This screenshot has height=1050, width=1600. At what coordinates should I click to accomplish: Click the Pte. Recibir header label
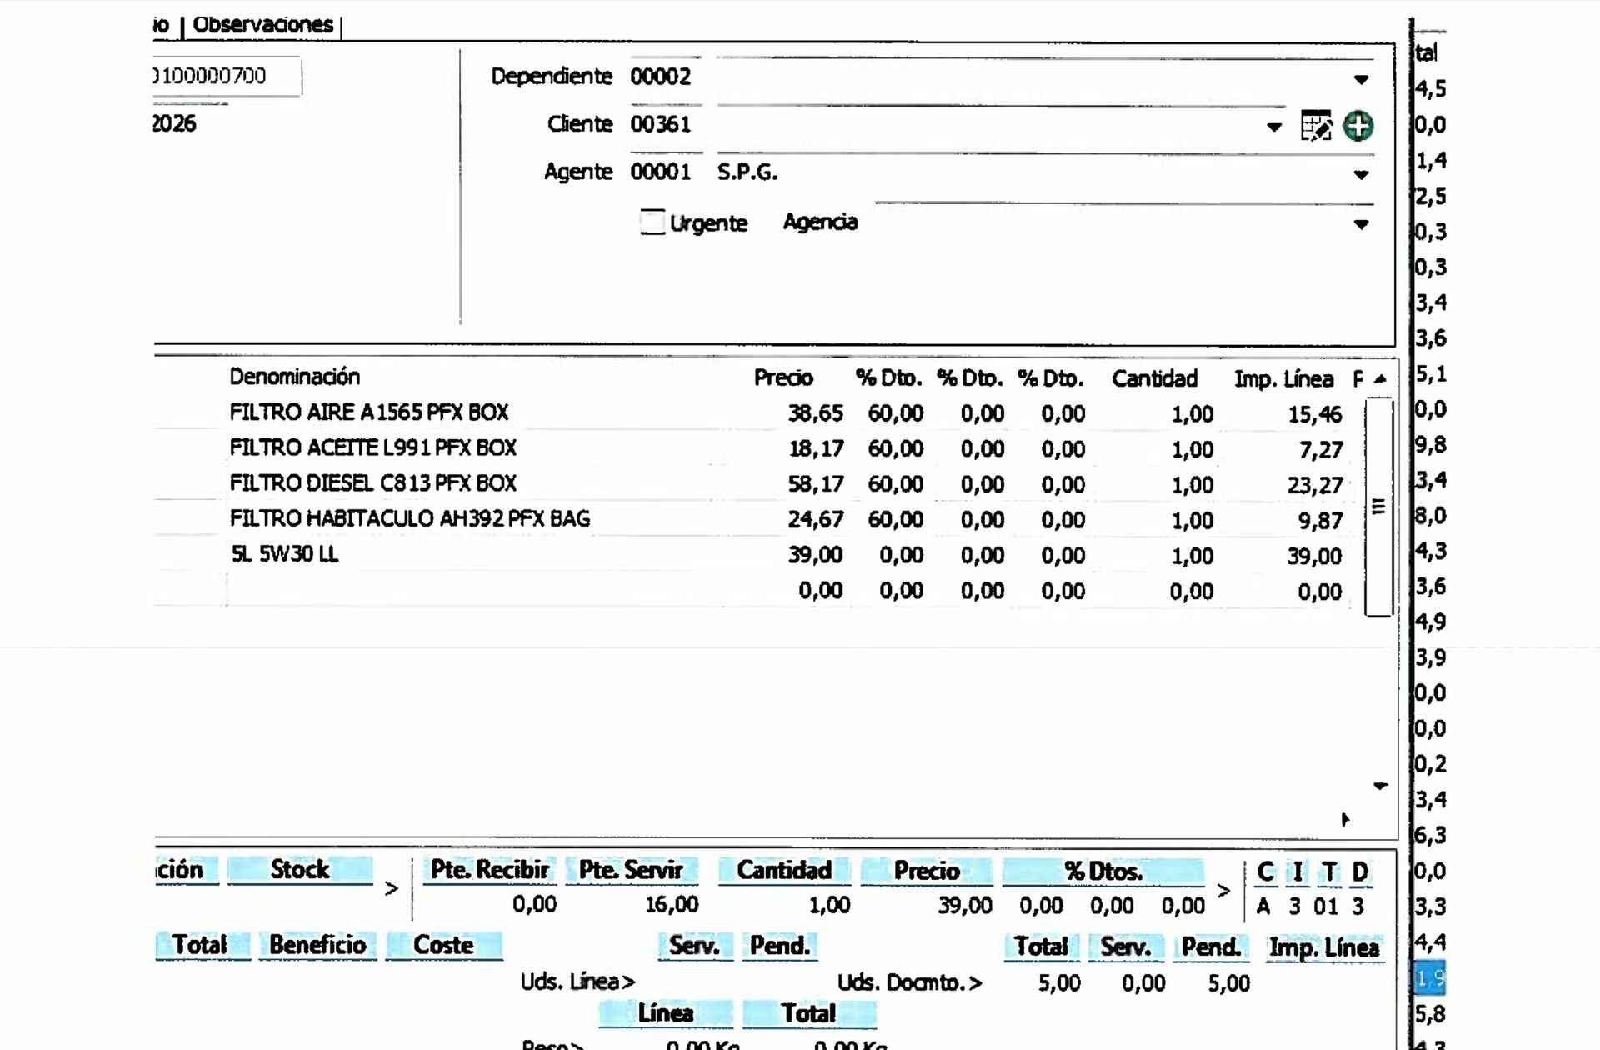489,870
